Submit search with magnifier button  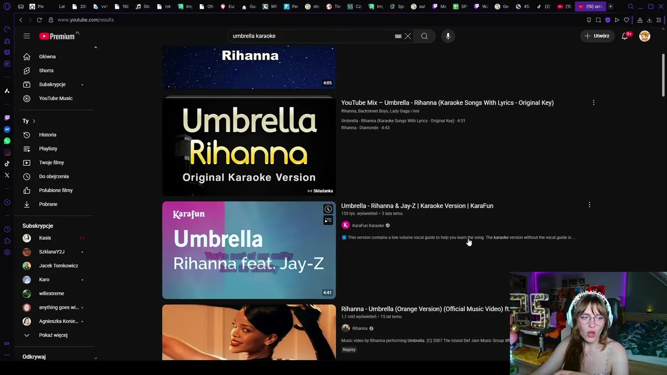pyautogui.click(x=425, y=36)
